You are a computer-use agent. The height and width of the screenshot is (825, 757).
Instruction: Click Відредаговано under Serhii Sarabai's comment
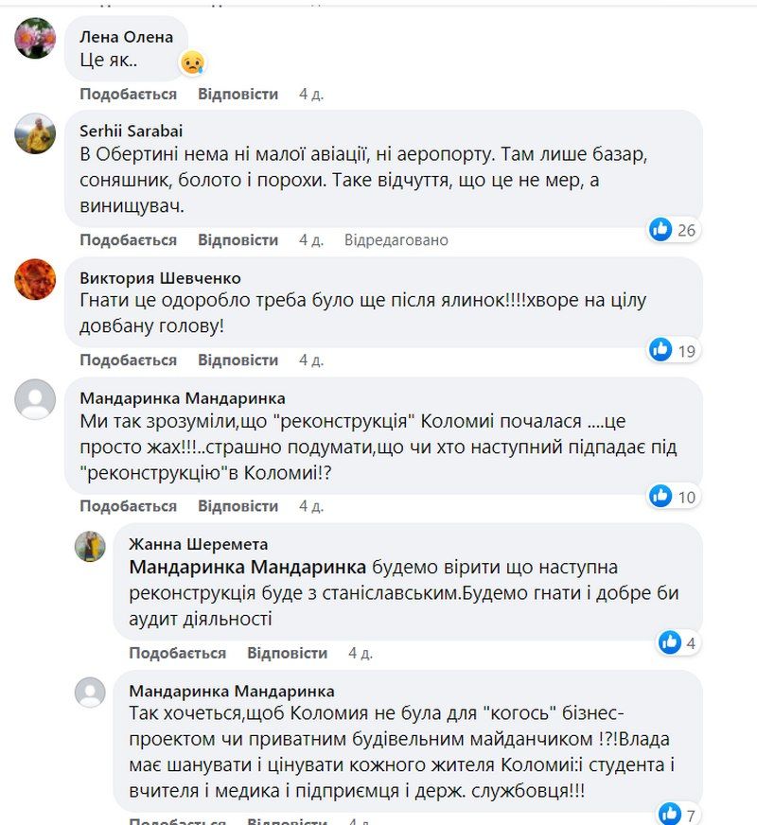[400, 240]
